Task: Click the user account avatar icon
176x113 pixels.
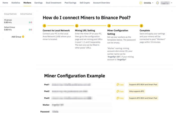Action: pos(157,3)
